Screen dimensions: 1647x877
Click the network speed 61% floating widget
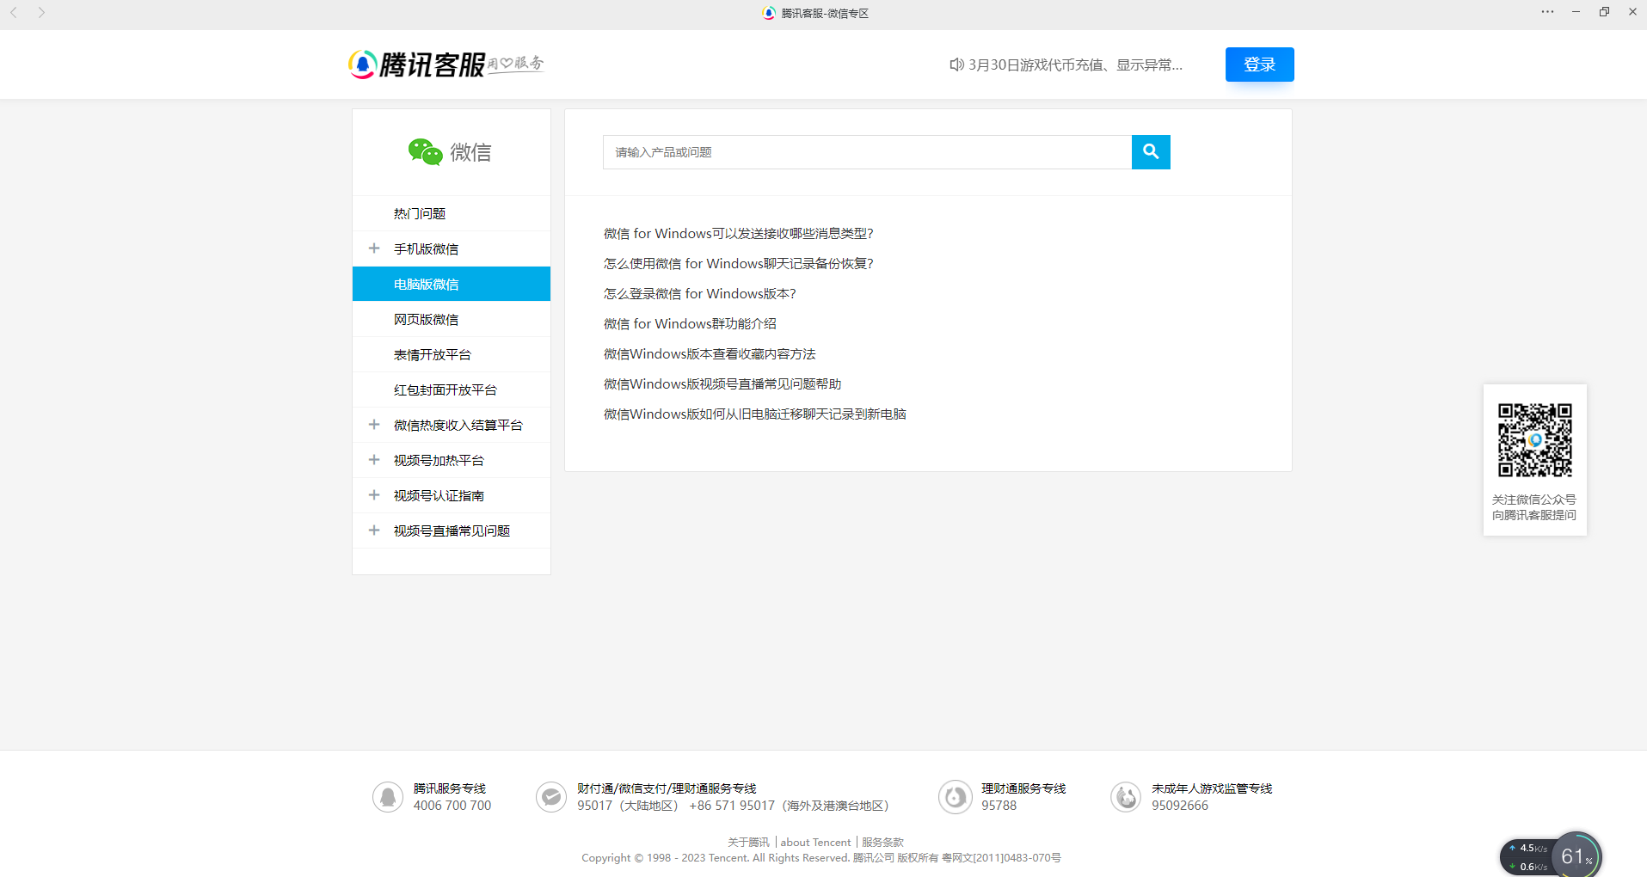1551,856
